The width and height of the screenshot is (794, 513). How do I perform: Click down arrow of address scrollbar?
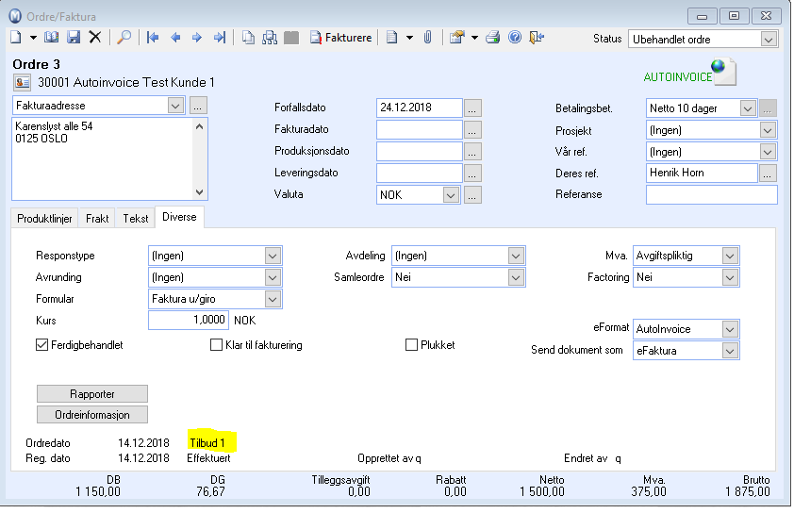[200, 192]
